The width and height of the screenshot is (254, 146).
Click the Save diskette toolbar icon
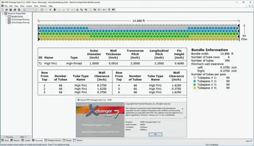(x=11, y=10)
